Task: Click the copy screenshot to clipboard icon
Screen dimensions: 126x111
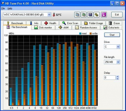Action: point(84,15)
